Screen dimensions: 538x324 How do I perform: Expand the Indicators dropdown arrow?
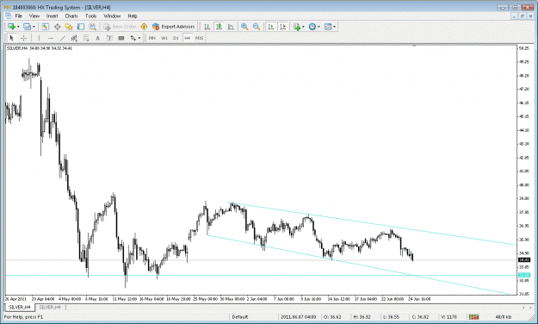point(303,27)
